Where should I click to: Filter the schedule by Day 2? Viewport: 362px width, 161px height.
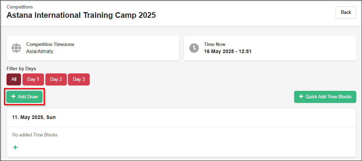click(56, 79)
